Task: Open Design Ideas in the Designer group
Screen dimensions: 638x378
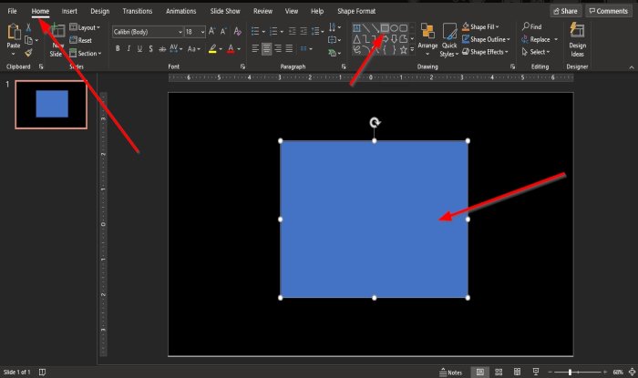Action: 577,40
